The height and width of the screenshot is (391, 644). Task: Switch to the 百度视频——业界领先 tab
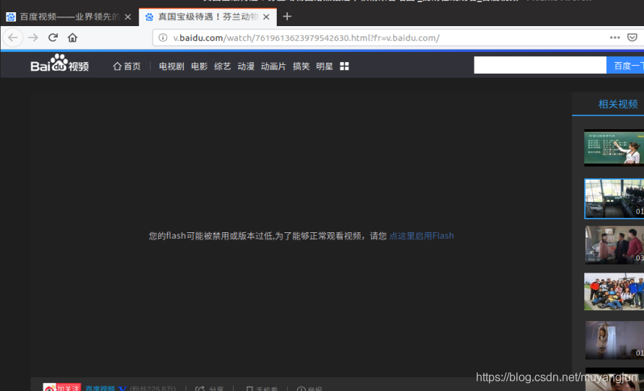(x=69, y=17)
